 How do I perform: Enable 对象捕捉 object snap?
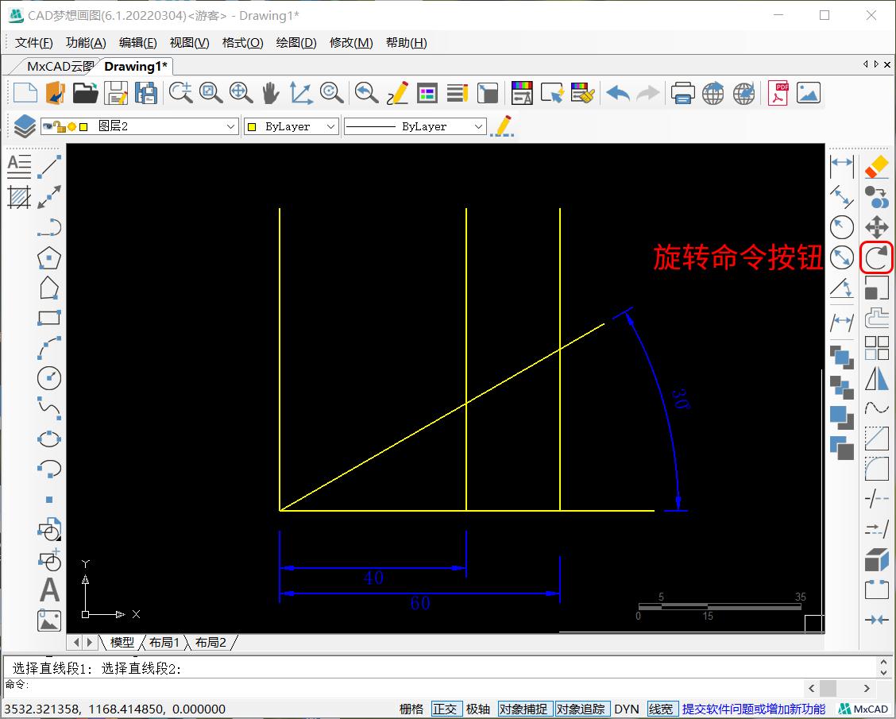coord(523,709)
